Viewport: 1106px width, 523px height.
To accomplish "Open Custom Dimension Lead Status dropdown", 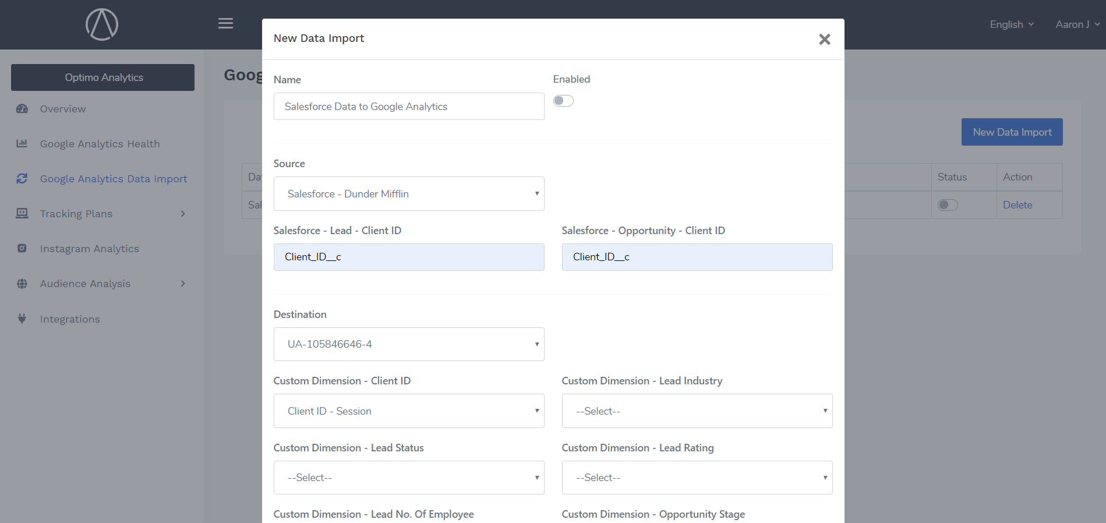I will pyautogui.click(x=409, y=478).
